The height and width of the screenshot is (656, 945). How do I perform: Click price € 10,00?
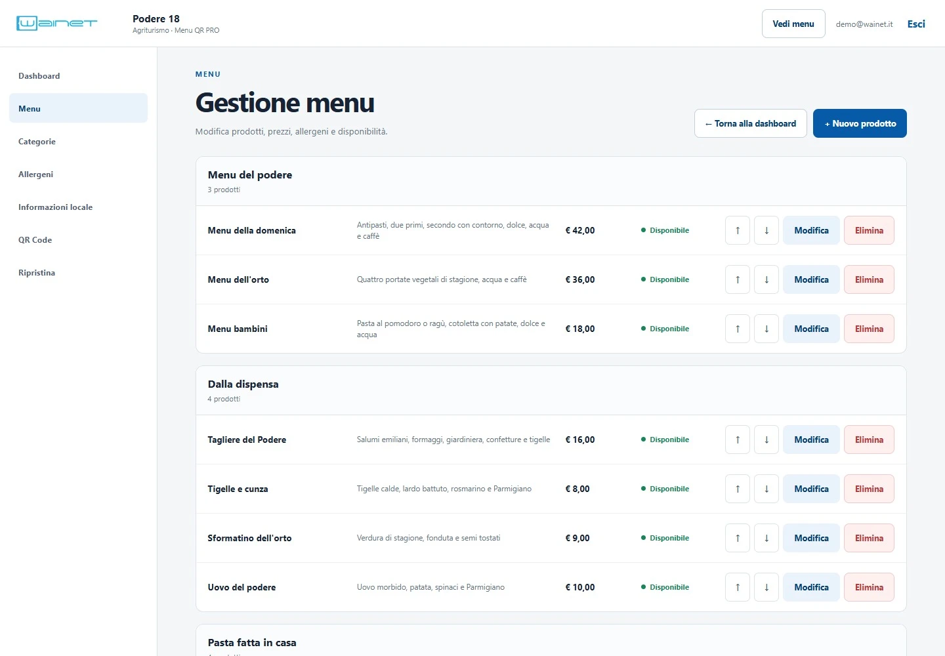tap(580, 587)
